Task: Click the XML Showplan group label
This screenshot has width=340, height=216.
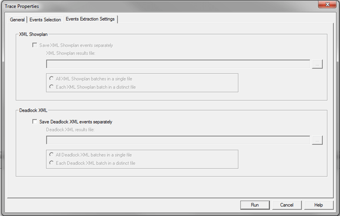Action: point(33,34)
